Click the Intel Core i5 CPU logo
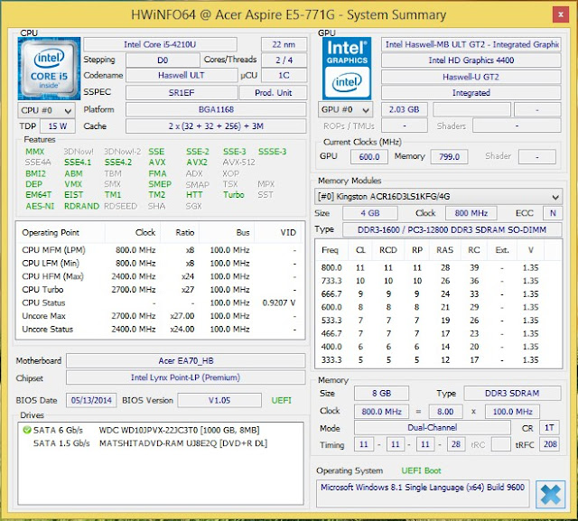This screenshot has width=578, height=521. pos(49,69)
